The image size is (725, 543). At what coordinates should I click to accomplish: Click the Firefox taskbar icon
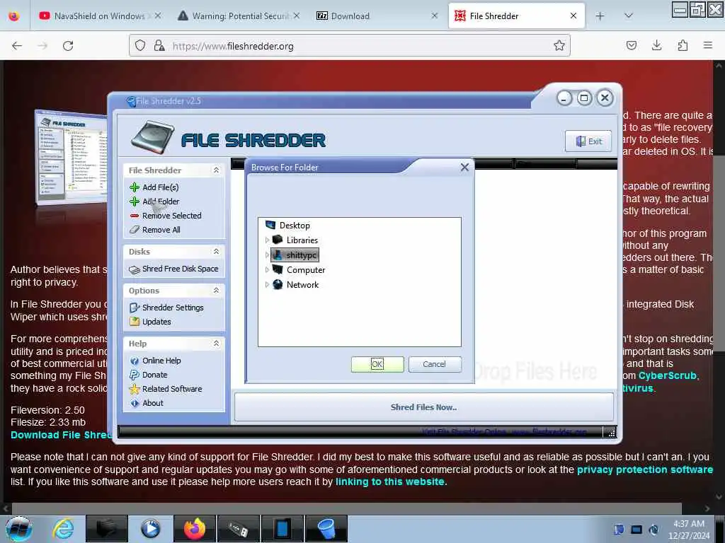click(x=195, y=529)
